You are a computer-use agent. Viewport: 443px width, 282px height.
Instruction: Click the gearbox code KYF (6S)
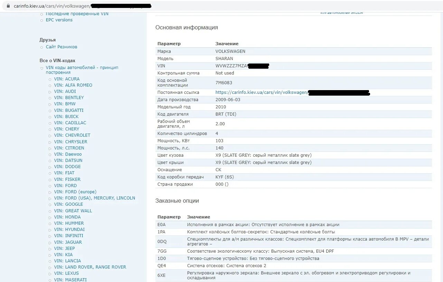coord(225,177)
